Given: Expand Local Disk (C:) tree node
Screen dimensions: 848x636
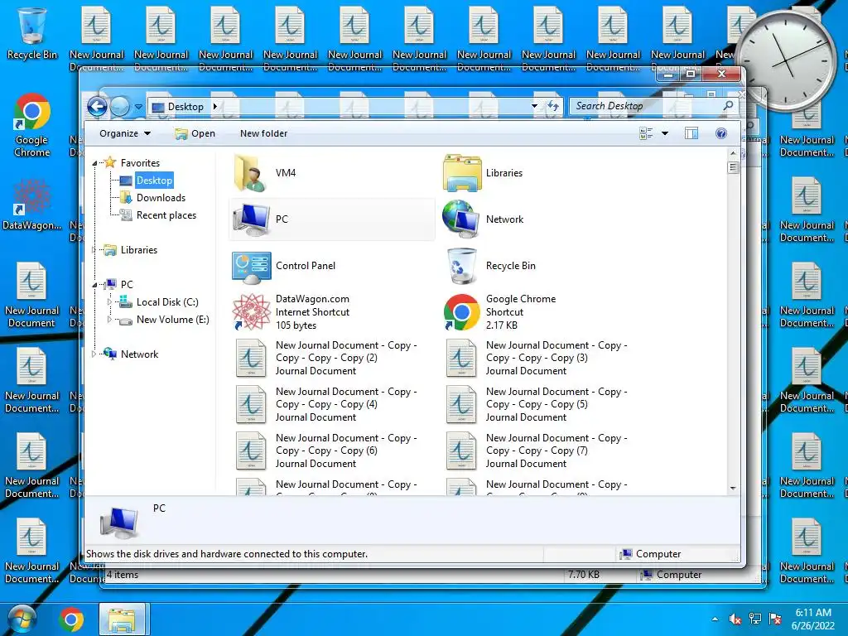Looking at the screenshot, I should tap(110, 301).
